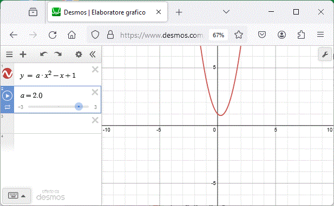Open the Desmos hamburger graph list menu
This screenshot has width=334, height=206.
[9, 54]
